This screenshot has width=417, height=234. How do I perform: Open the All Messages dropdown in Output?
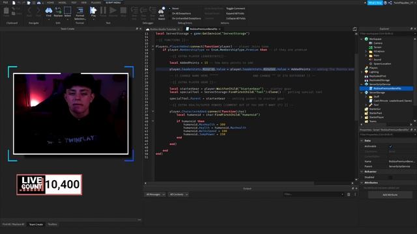(155, 194)
